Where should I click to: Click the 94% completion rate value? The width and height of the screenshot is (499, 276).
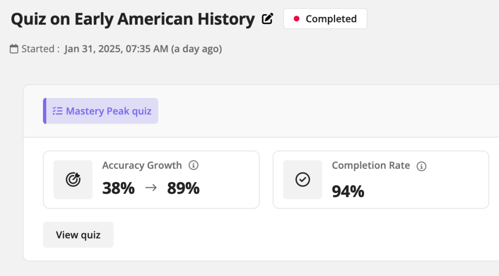coord(348,191)
